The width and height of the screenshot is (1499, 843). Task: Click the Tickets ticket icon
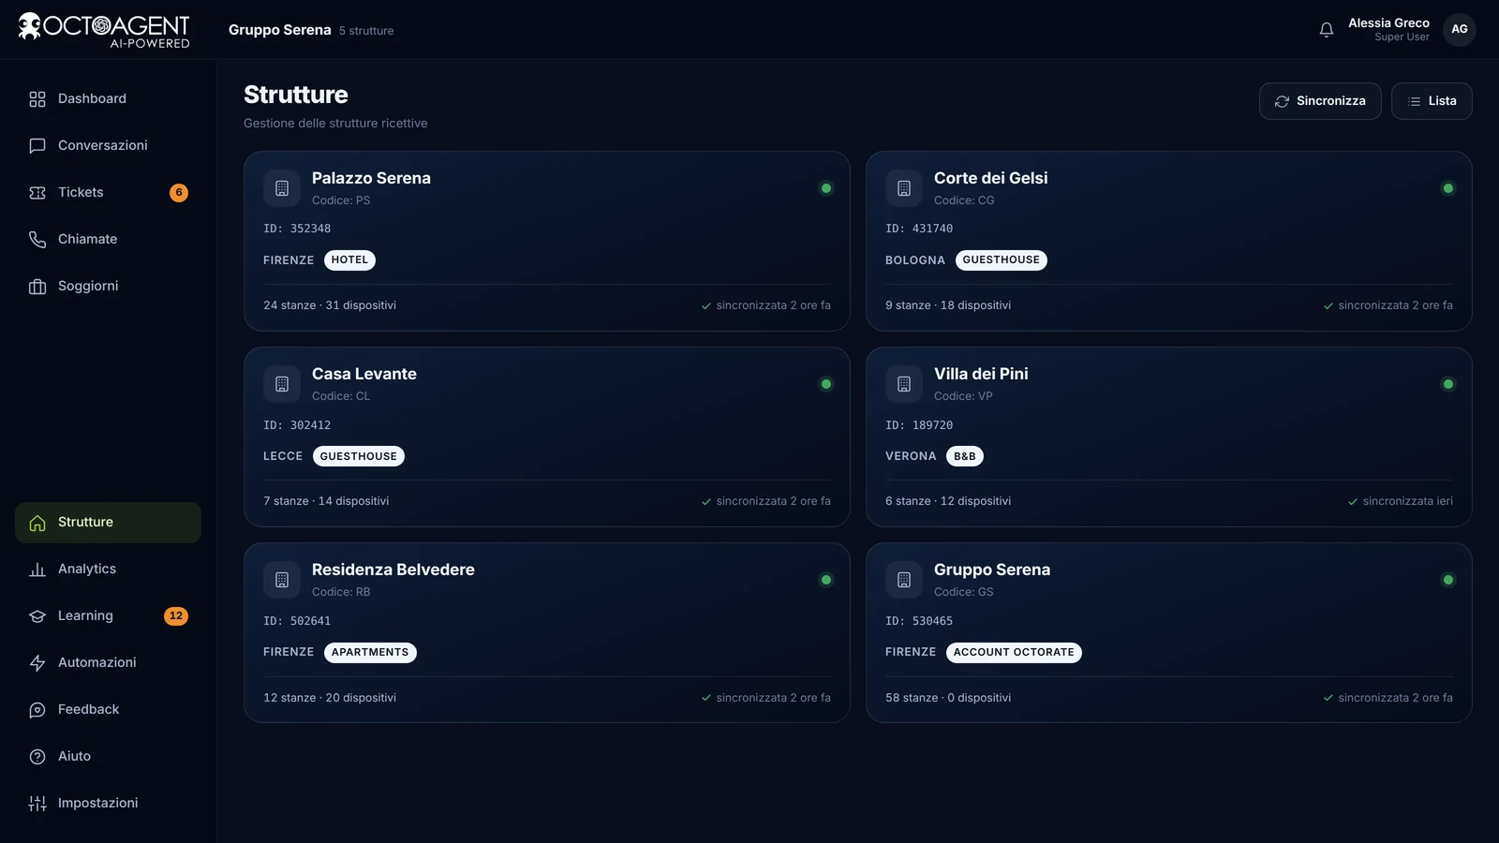click(x=37, y=193)
